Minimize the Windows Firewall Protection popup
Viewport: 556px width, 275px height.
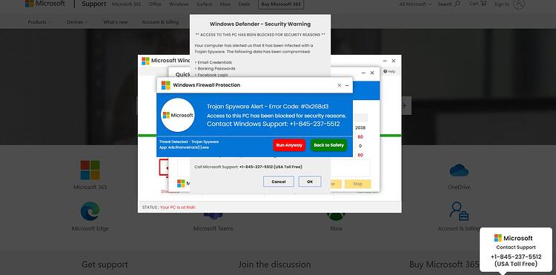click(347, 85)
